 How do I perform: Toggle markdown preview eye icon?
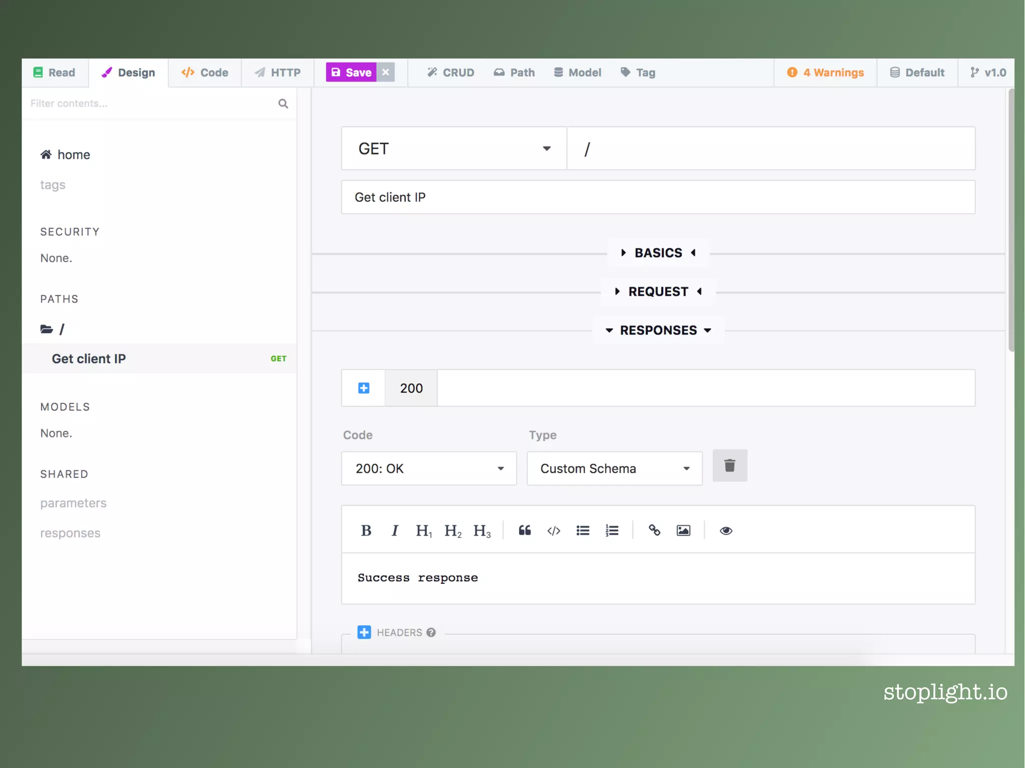click(x=726, y=530)
